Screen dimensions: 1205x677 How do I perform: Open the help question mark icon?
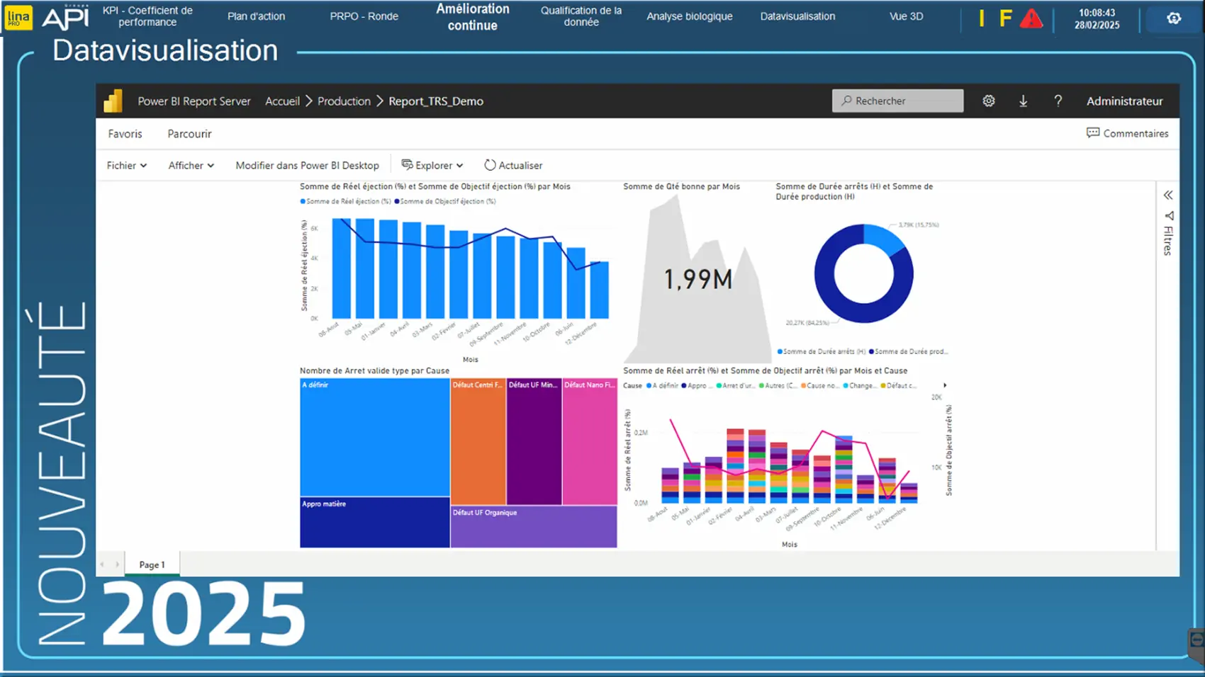1058,101
